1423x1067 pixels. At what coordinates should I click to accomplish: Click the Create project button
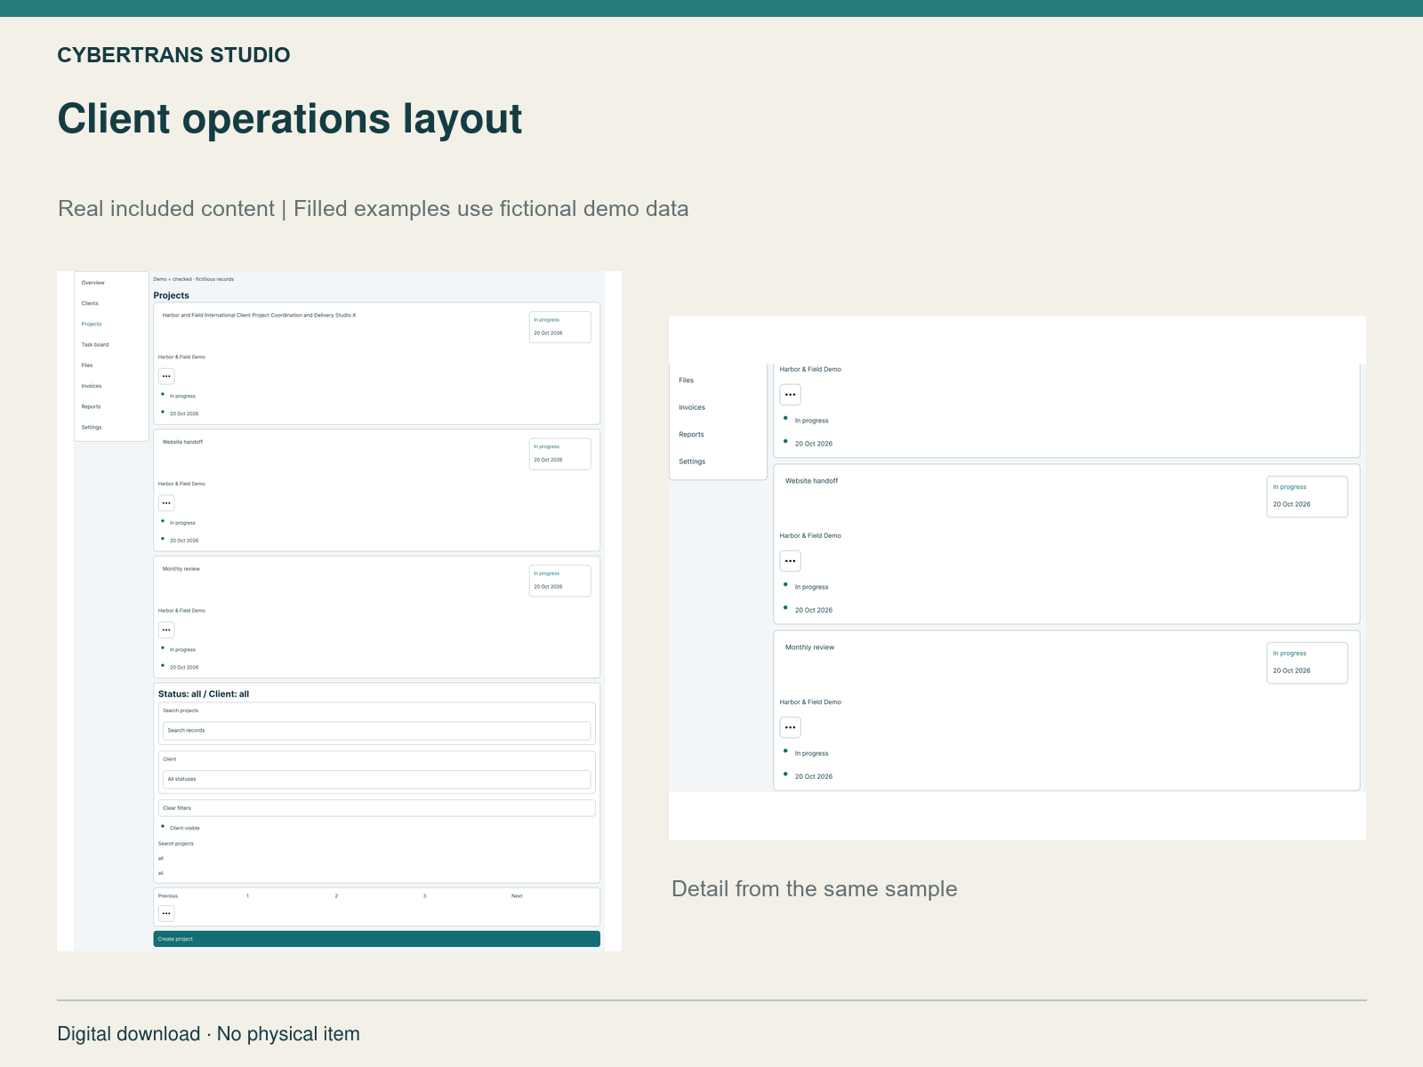[x=377, y=939]
